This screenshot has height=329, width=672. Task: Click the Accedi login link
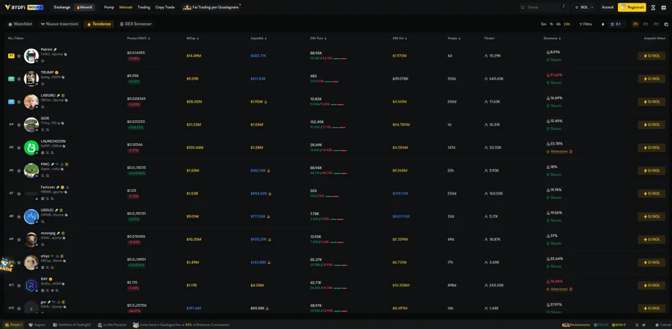[607, 7]
